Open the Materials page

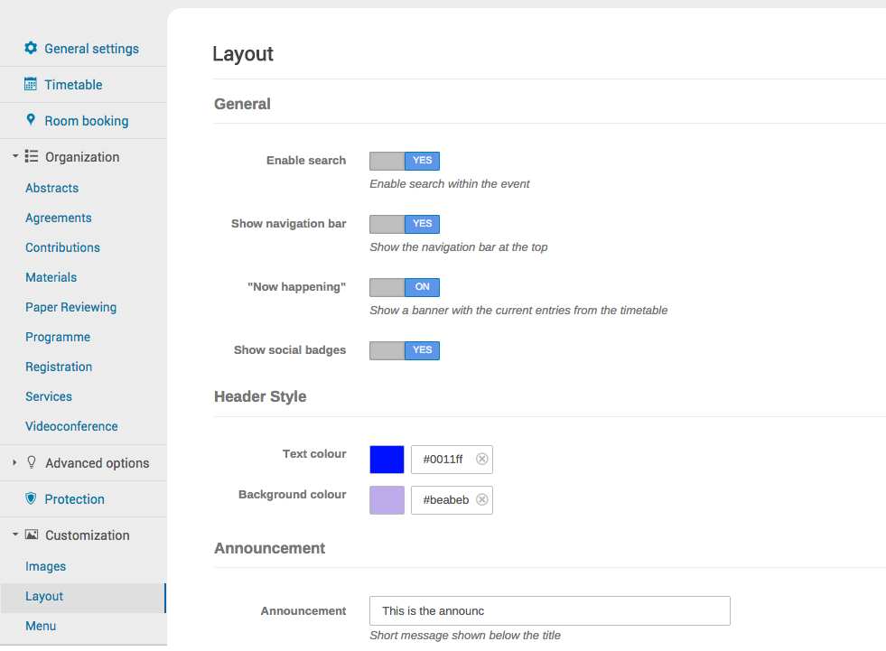[x=51, y=277]
